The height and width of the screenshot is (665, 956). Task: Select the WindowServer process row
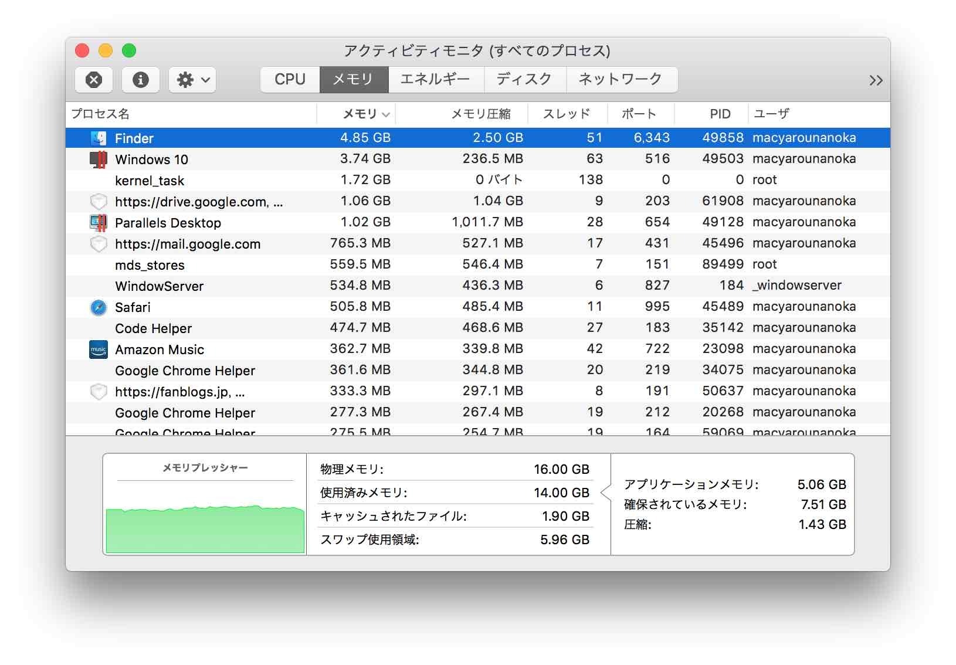pyautogui.click(x=478, y=286)
